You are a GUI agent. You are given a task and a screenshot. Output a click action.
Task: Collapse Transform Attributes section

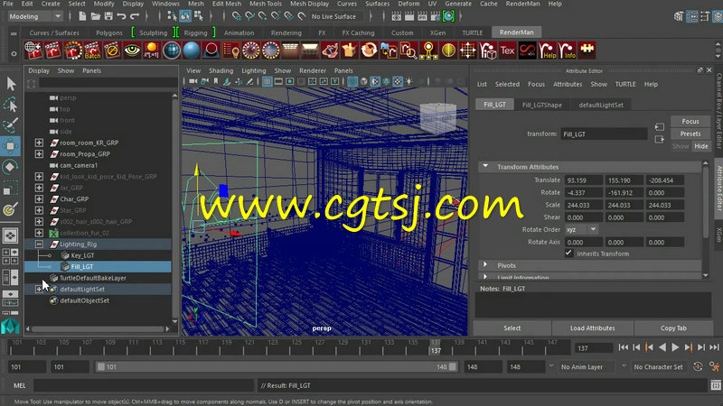tap(485, 166)
